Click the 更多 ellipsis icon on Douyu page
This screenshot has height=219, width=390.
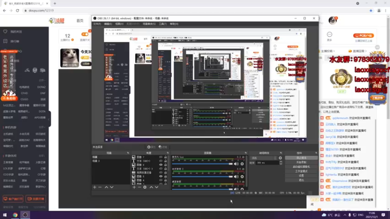tap(330, 34)
